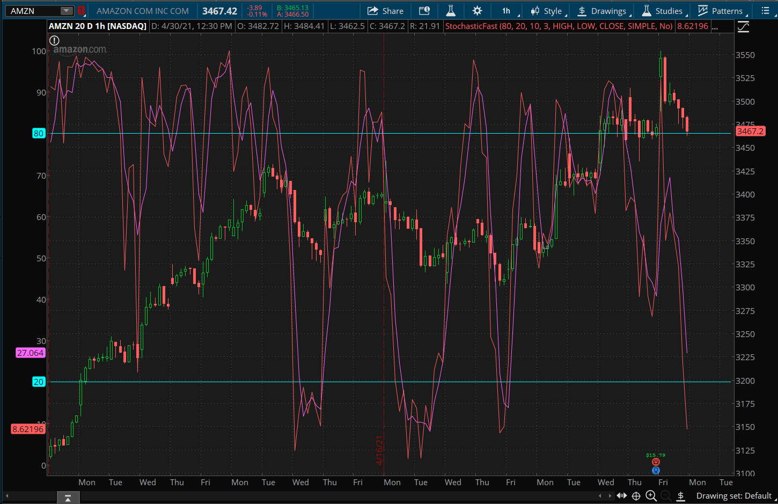This screenshot has height=504, width=778.
Task: Click the Share button
Action: [x=385, y=11]
